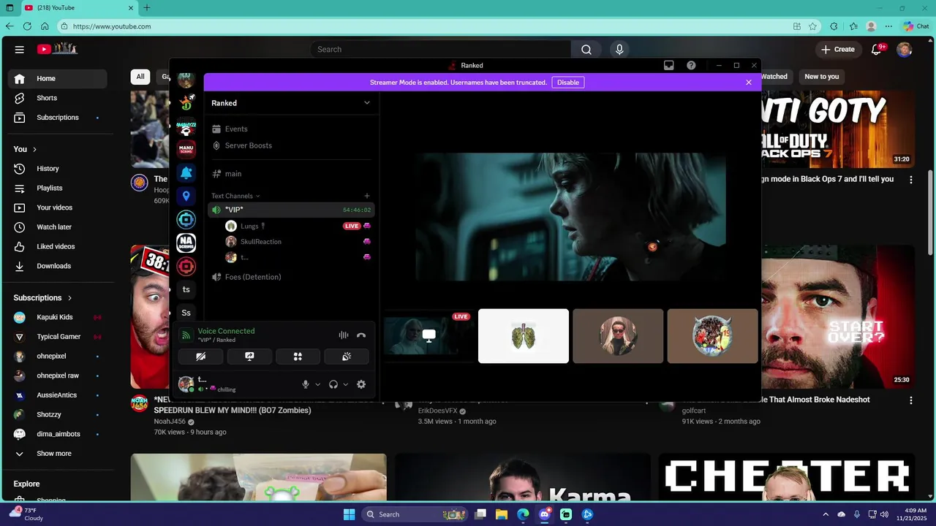This screenshot has width=936, height=526.
Task: Open AussieAntics channel subscription
Action: (57, 395)
